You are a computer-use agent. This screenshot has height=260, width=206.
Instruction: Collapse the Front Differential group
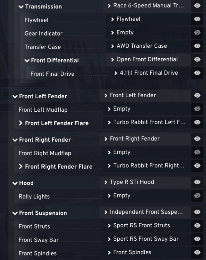pos(27,61)
